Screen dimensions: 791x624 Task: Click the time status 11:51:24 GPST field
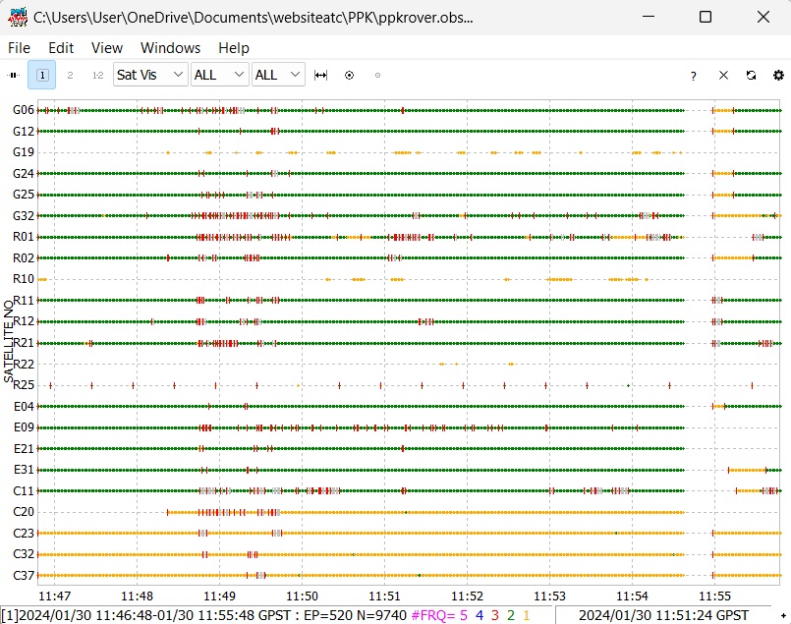coord(663,615)
